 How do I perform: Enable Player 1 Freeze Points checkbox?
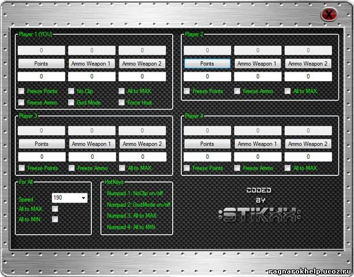pyautogui.click(x=21, y=91)
